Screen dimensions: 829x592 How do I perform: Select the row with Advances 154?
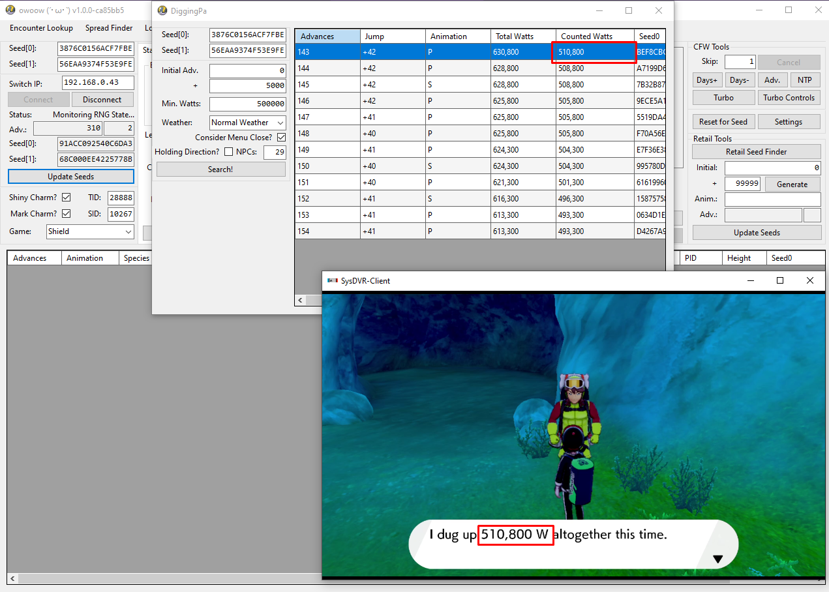(480, 231)
